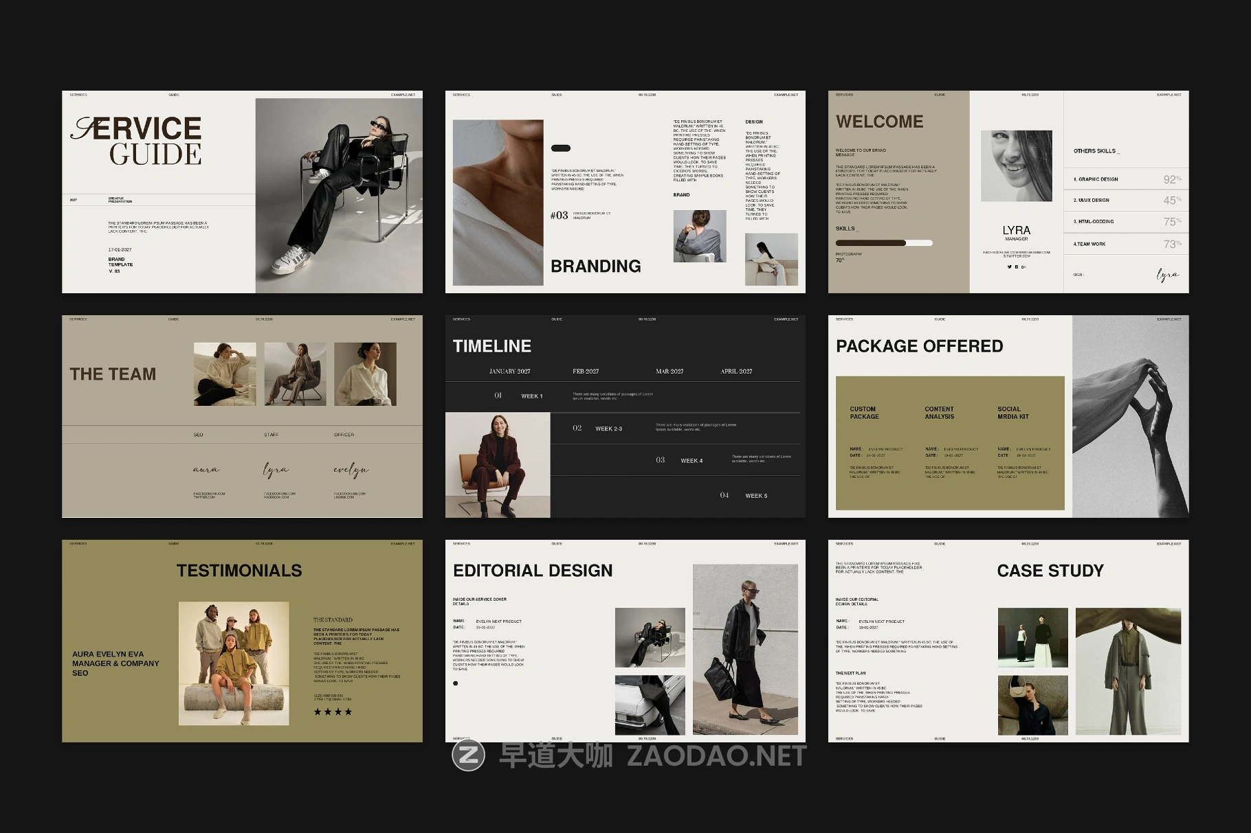Screen dimensions: 1251x833
Task: Open the Case Study slide thumbnail
Action: pos(1008,641)
